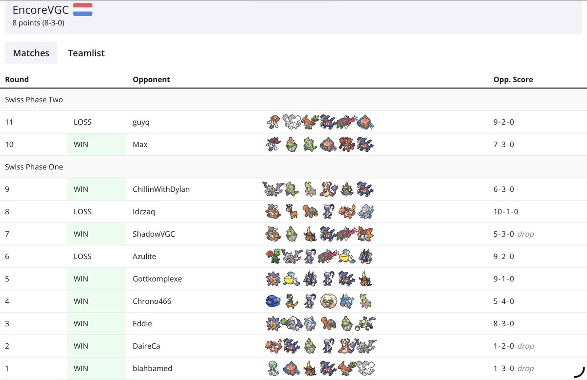Open opponent Gottkomplexe's profile
Screen dimensions: 587x380
pyautogui.click(x=157, y=279)
